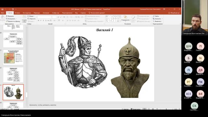Viewport: 208px width, 117px height.
Task: Select the map slide thumbnail in the panel
Action: pos(13,57)
